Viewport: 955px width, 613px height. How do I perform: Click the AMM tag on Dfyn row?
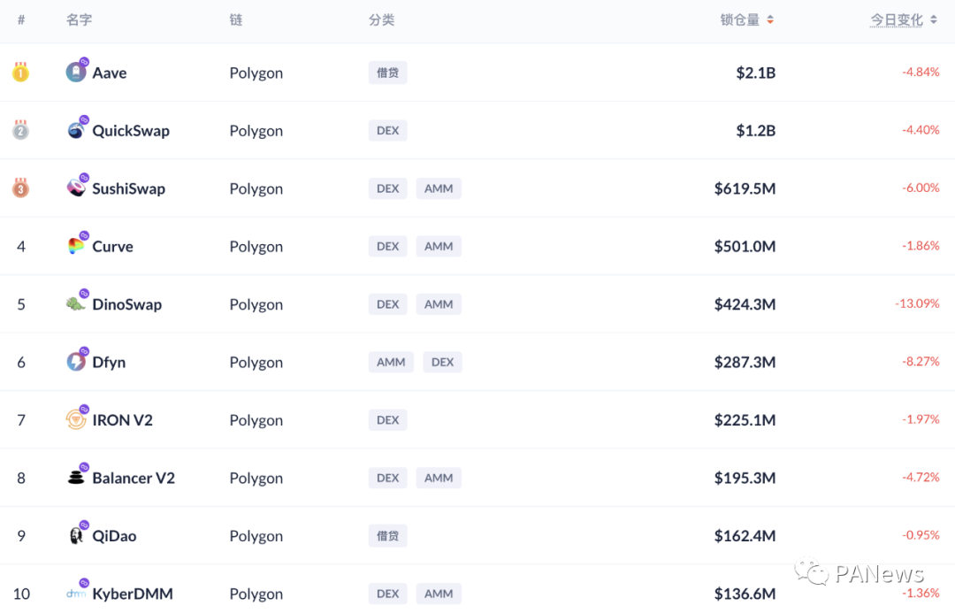[x=391, y=362]
